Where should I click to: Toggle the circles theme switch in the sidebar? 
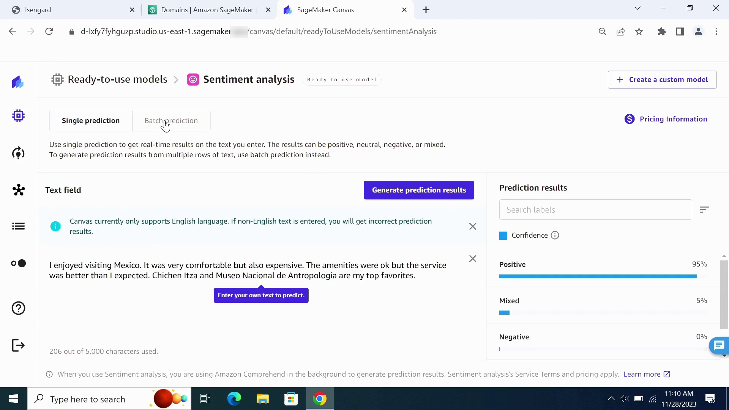tap(18, 263)
